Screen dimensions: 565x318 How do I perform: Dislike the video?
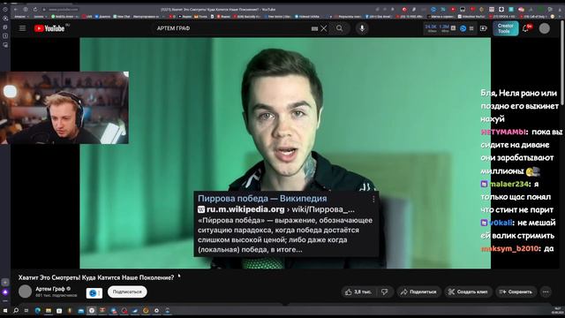pos(385,291)
